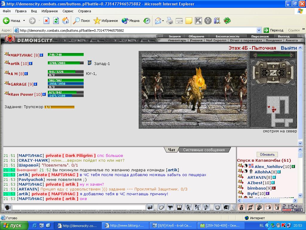Click the Обновить button in player list
306x230 pixels.
267,154
